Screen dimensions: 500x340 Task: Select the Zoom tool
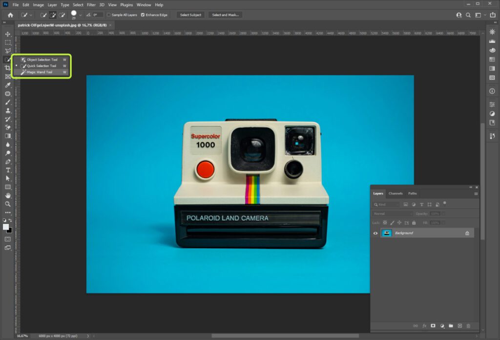8,204
